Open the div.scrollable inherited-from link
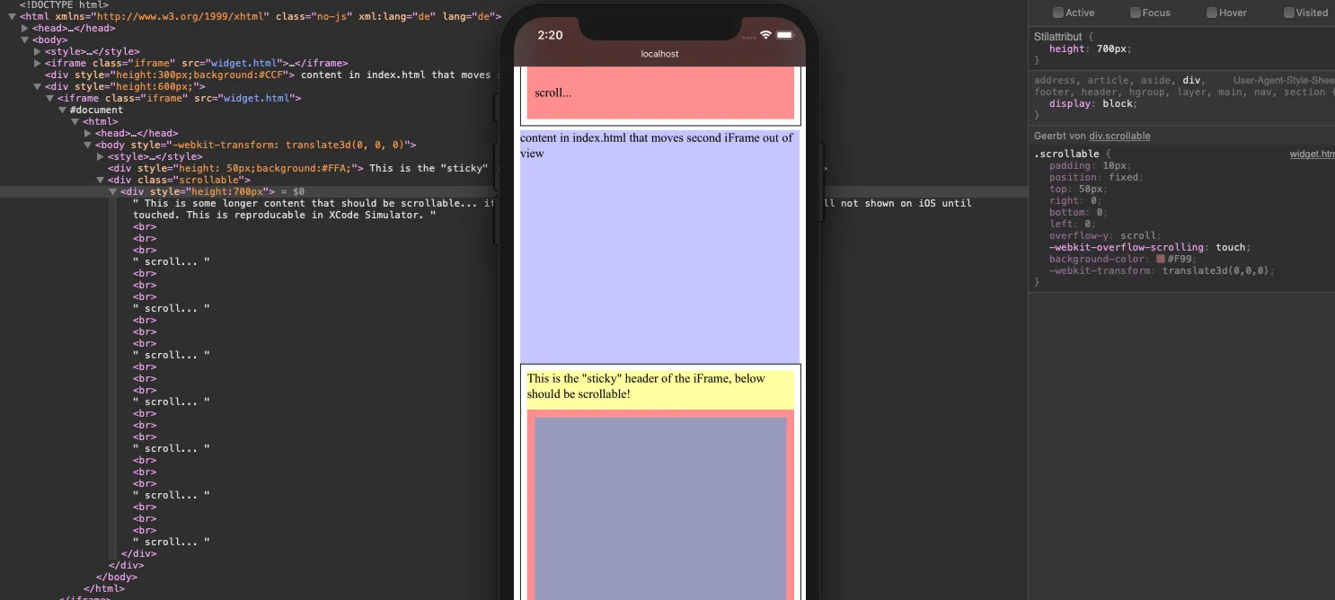 click(1119, 136)
